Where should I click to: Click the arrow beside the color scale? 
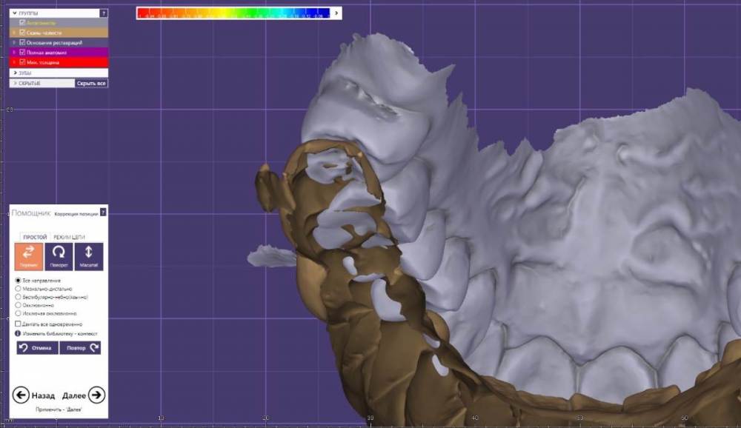pos(336,13)
